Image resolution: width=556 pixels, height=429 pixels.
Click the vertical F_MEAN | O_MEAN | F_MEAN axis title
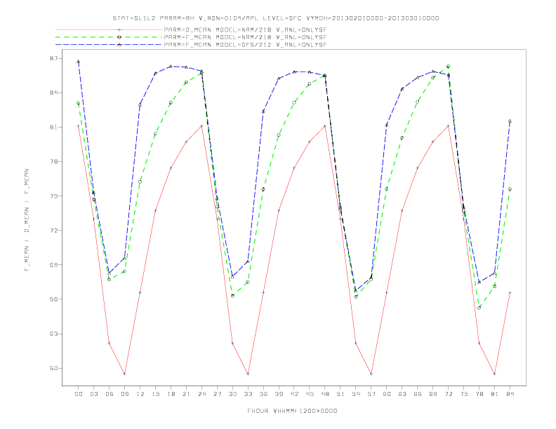point(27,220)
